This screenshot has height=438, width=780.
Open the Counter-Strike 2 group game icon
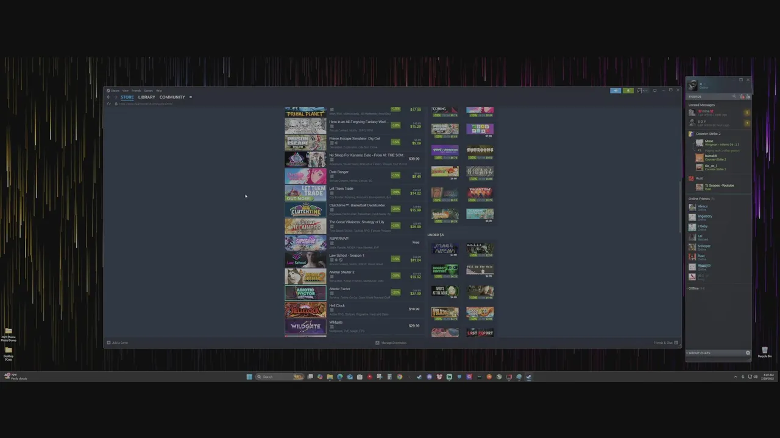(x=691, y=134)
